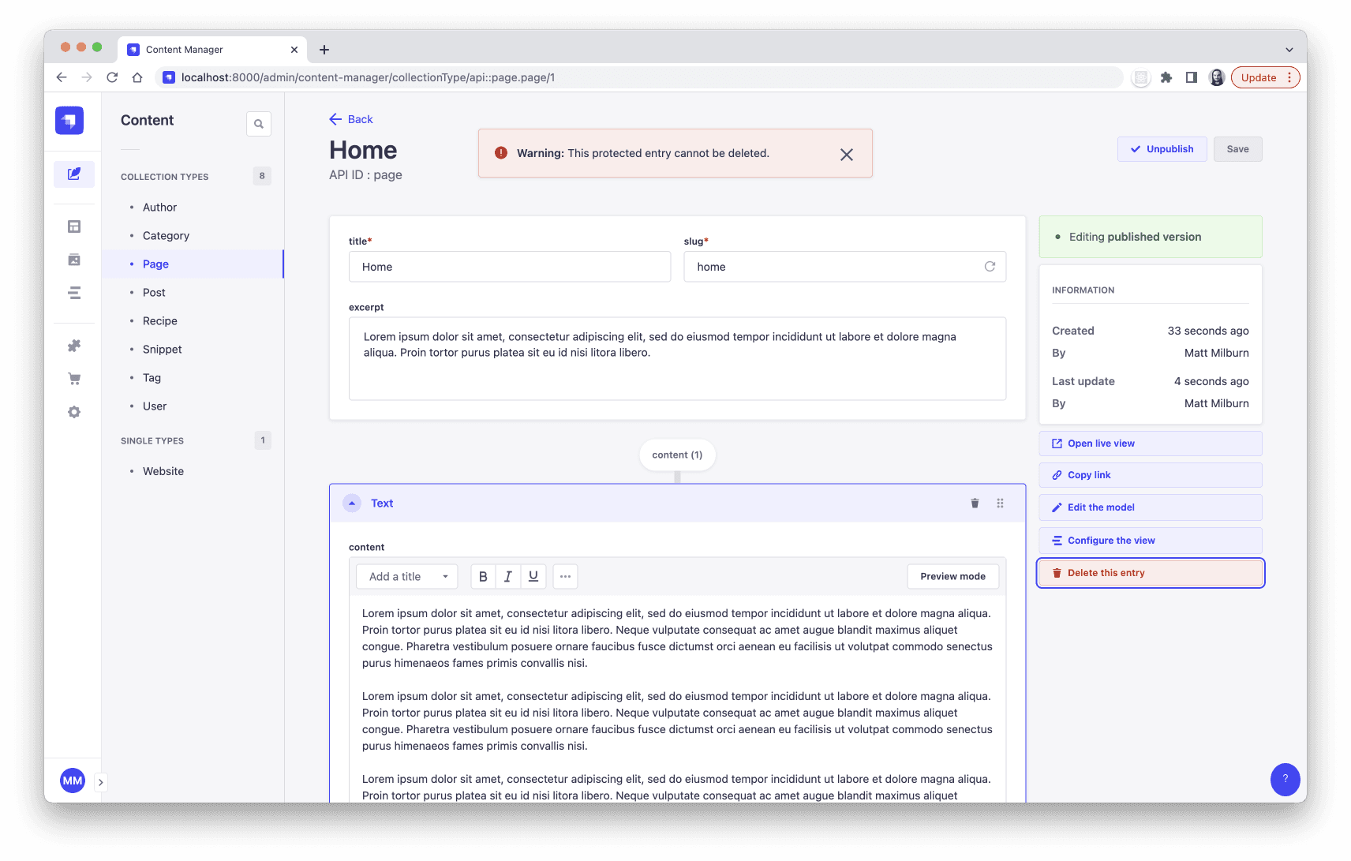The height and width of the screenshot is (861, 1351).
Task: Click the Marketplace cart icon in sidebar
Action: 74,379
